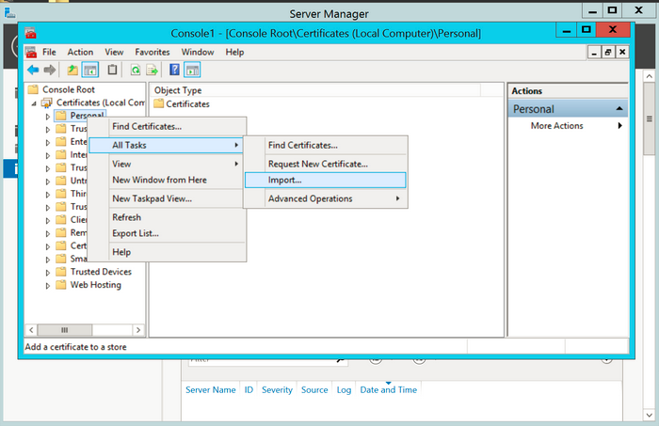Minimize the inner MDI console window
659x426 pixels.
594,52
